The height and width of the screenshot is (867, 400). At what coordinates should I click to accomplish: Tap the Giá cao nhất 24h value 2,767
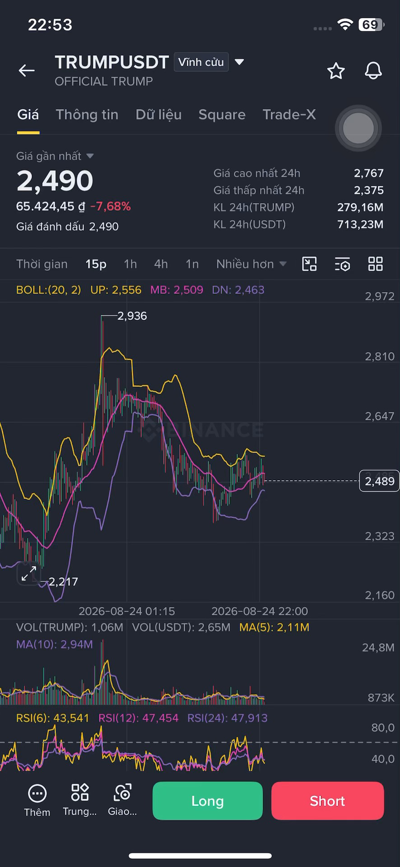tap(368, 173)
